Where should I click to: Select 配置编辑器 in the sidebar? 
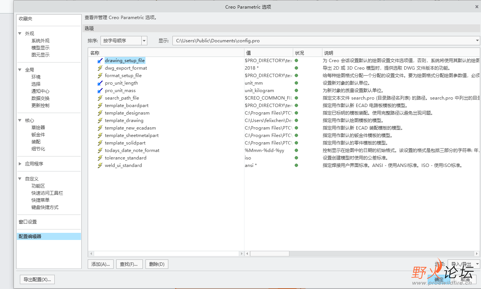49,237
